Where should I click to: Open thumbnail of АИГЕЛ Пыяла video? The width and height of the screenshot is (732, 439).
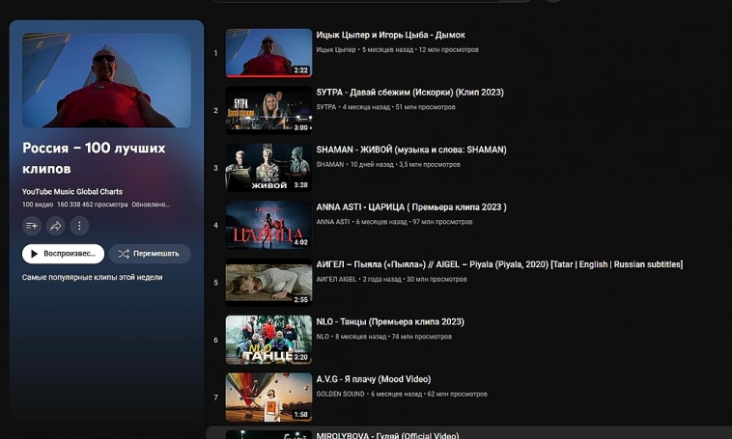click(268, 283)
